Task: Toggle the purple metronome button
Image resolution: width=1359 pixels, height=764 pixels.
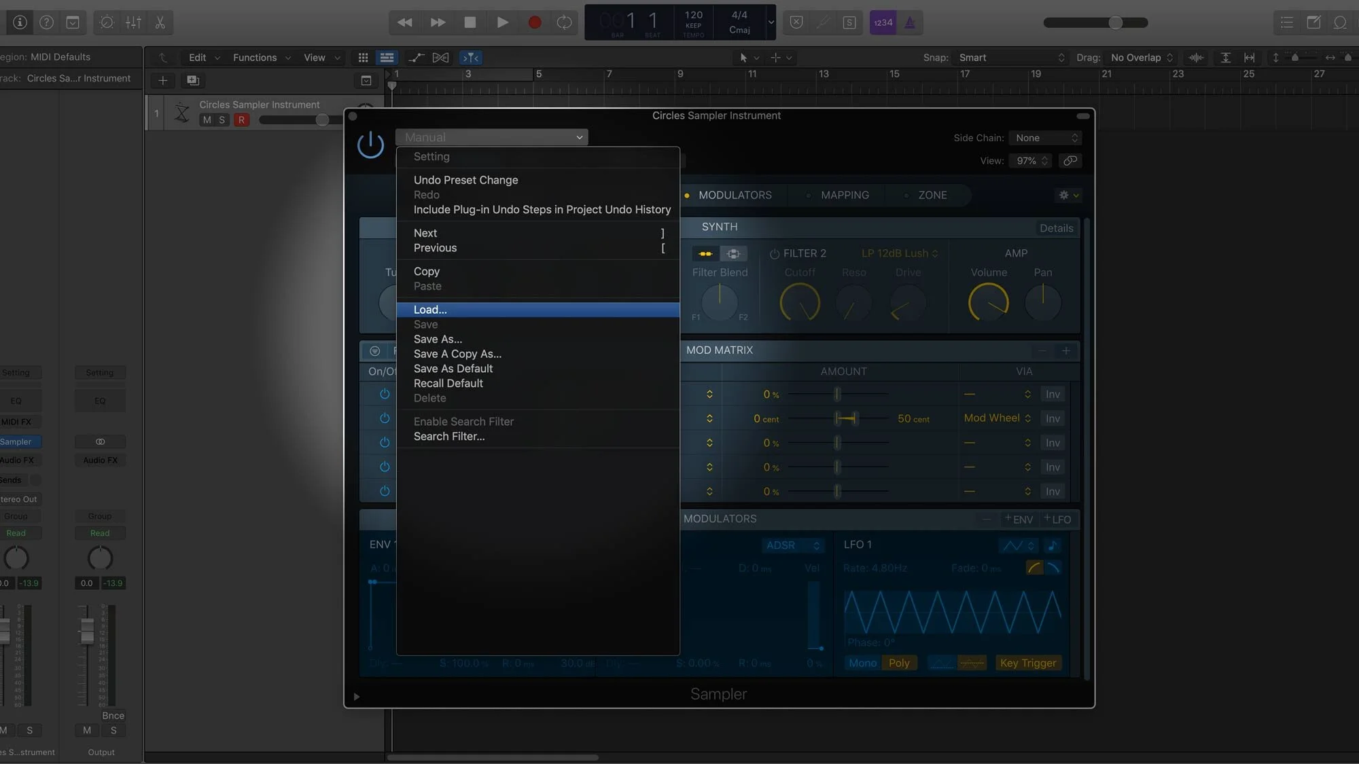Action: pos(910,22)
